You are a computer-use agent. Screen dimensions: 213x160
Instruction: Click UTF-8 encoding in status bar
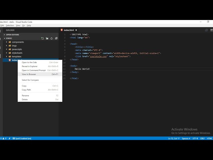(195, 139)
